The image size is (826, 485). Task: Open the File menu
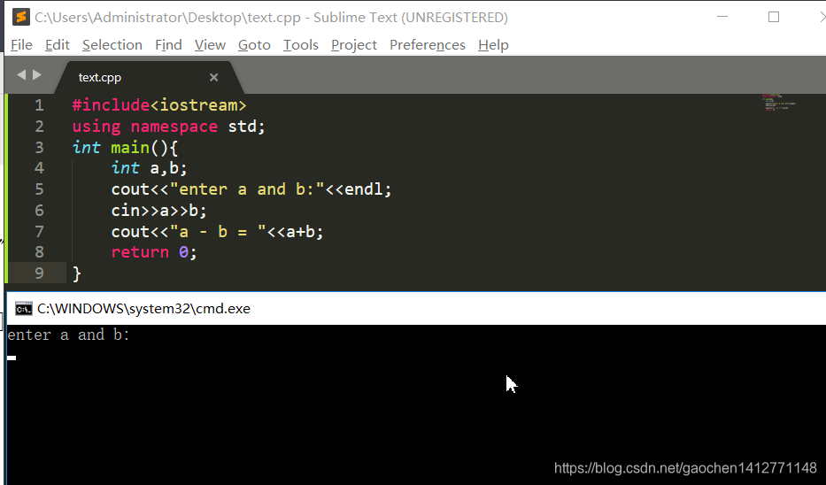(21, 45)
